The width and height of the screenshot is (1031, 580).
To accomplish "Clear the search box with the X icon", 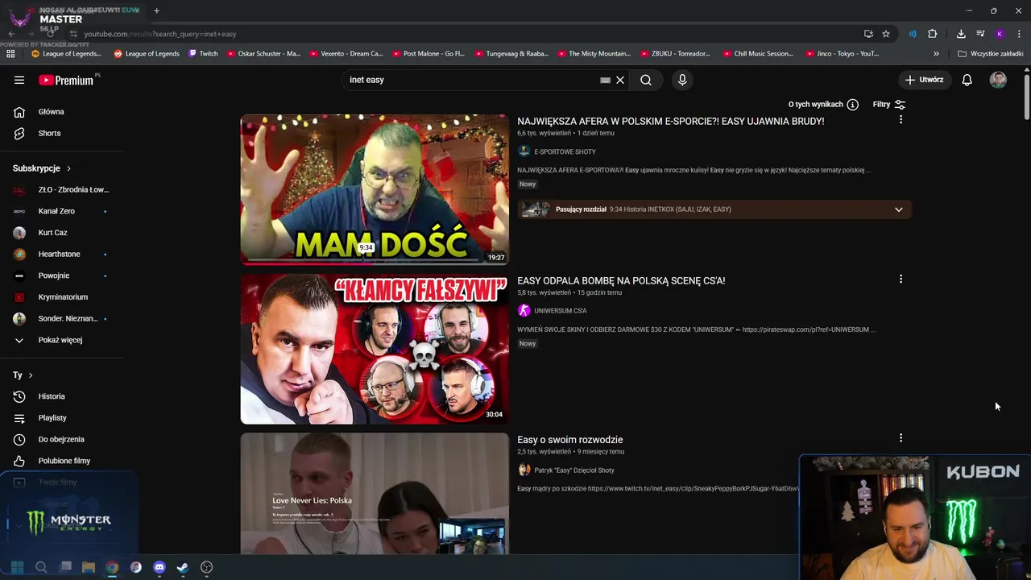I will 620,80.
